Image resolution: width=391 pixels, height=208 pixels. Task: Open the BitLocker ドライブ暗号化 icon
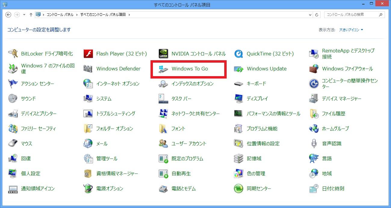tap(13, 54)
